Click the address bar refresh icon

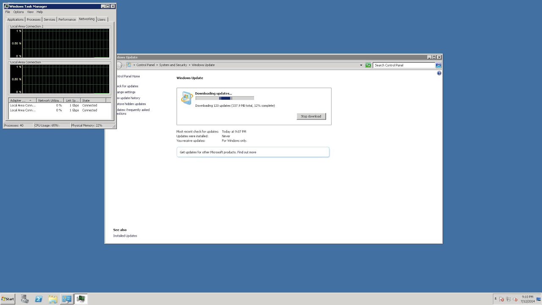[368, 65]
